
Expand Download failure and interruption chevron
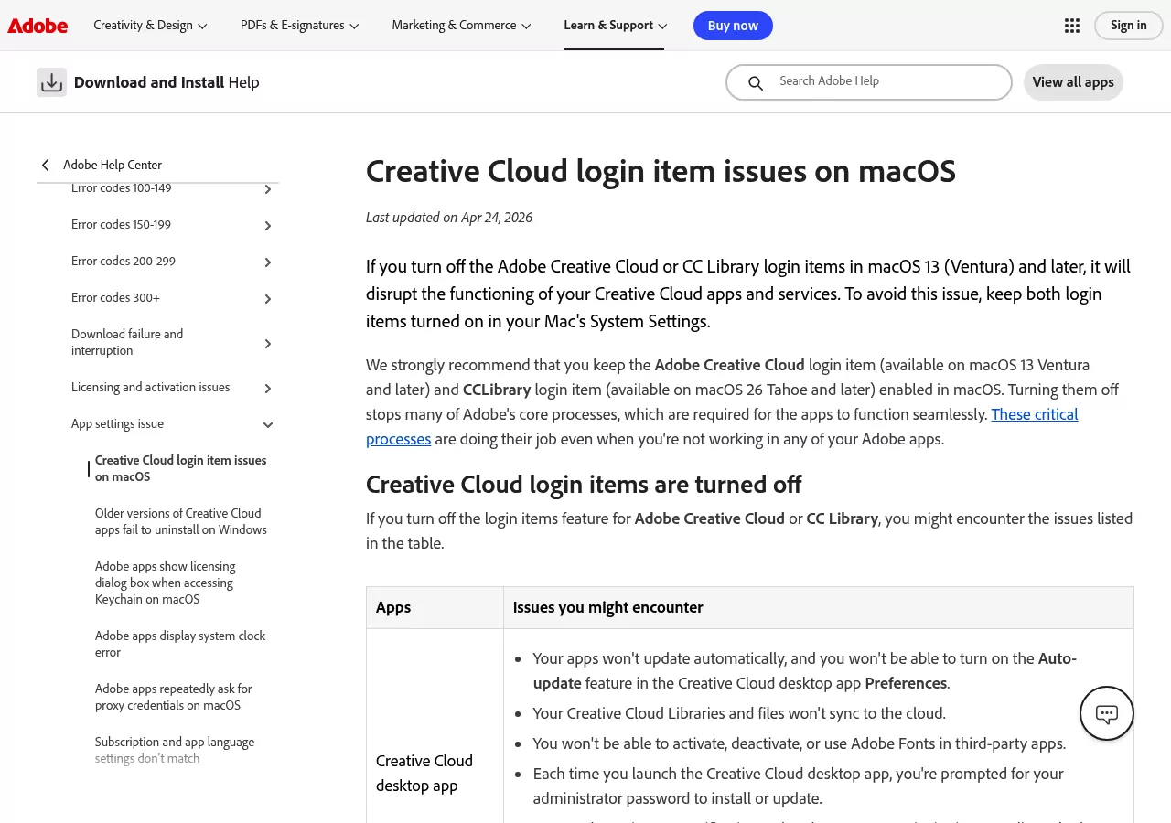[x=268, y=344]
